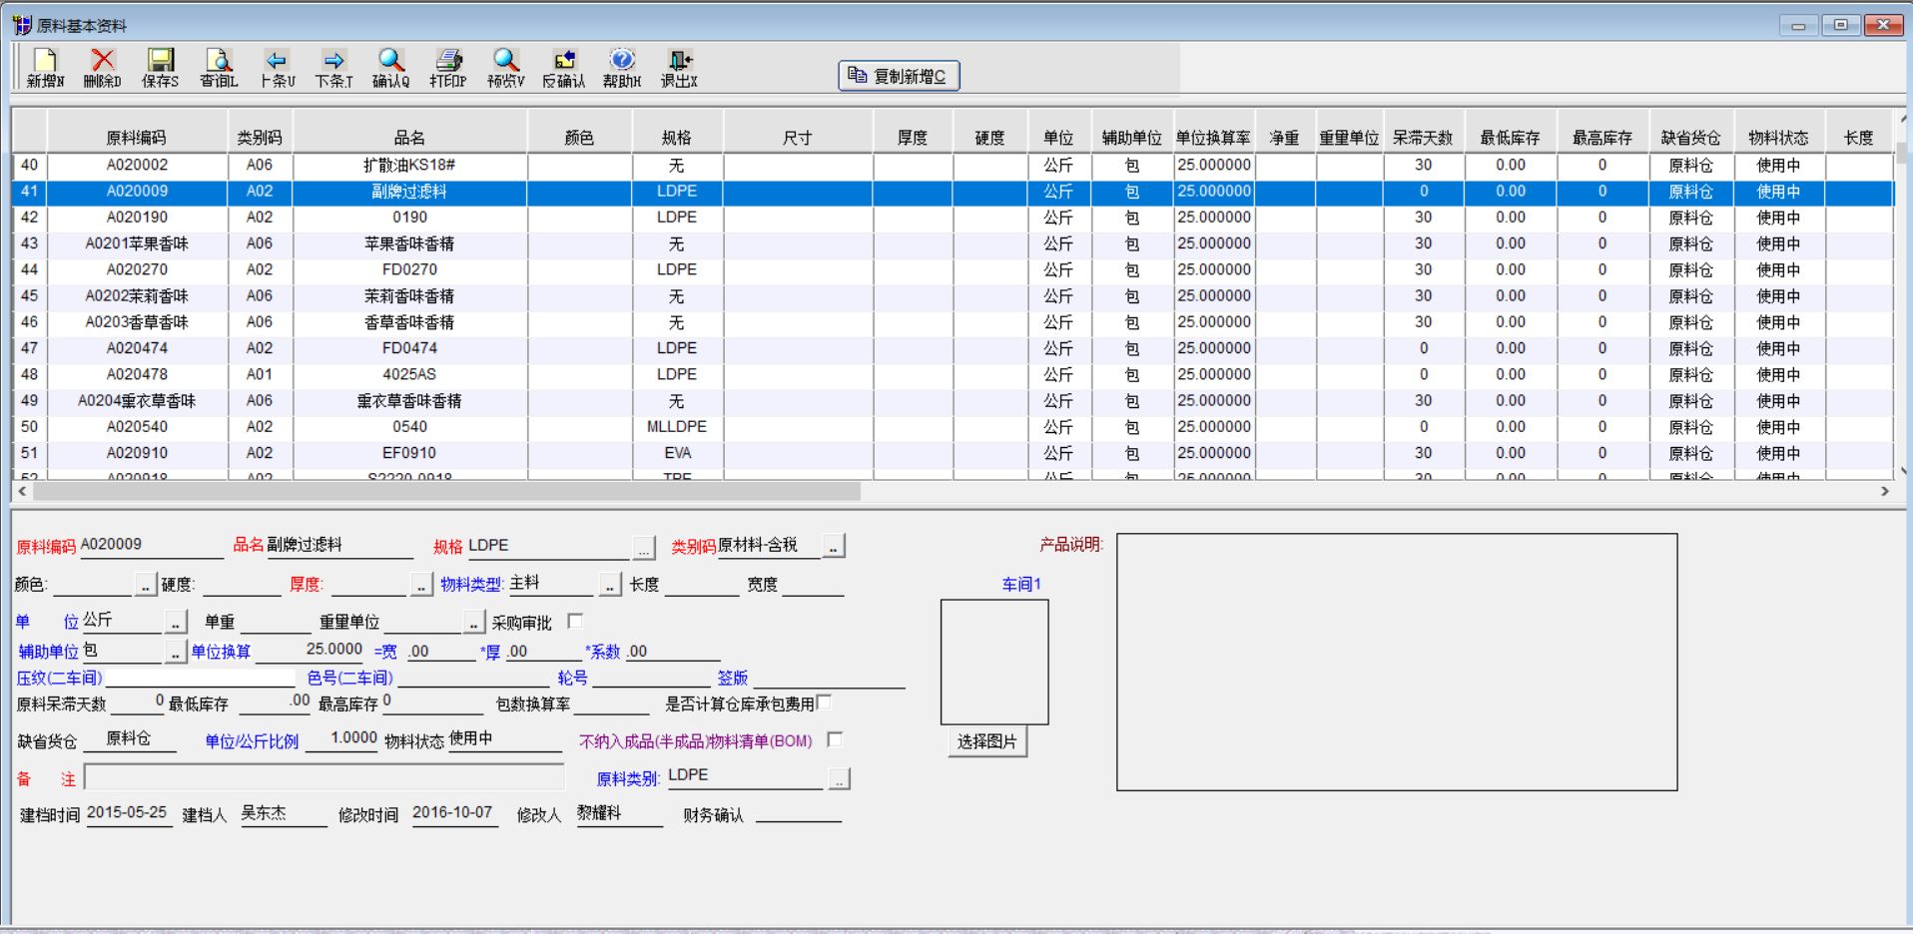Screen dimensions: 1913x934
Task: Click the 产品说明 text area
Action: (x=1397, y=662)
